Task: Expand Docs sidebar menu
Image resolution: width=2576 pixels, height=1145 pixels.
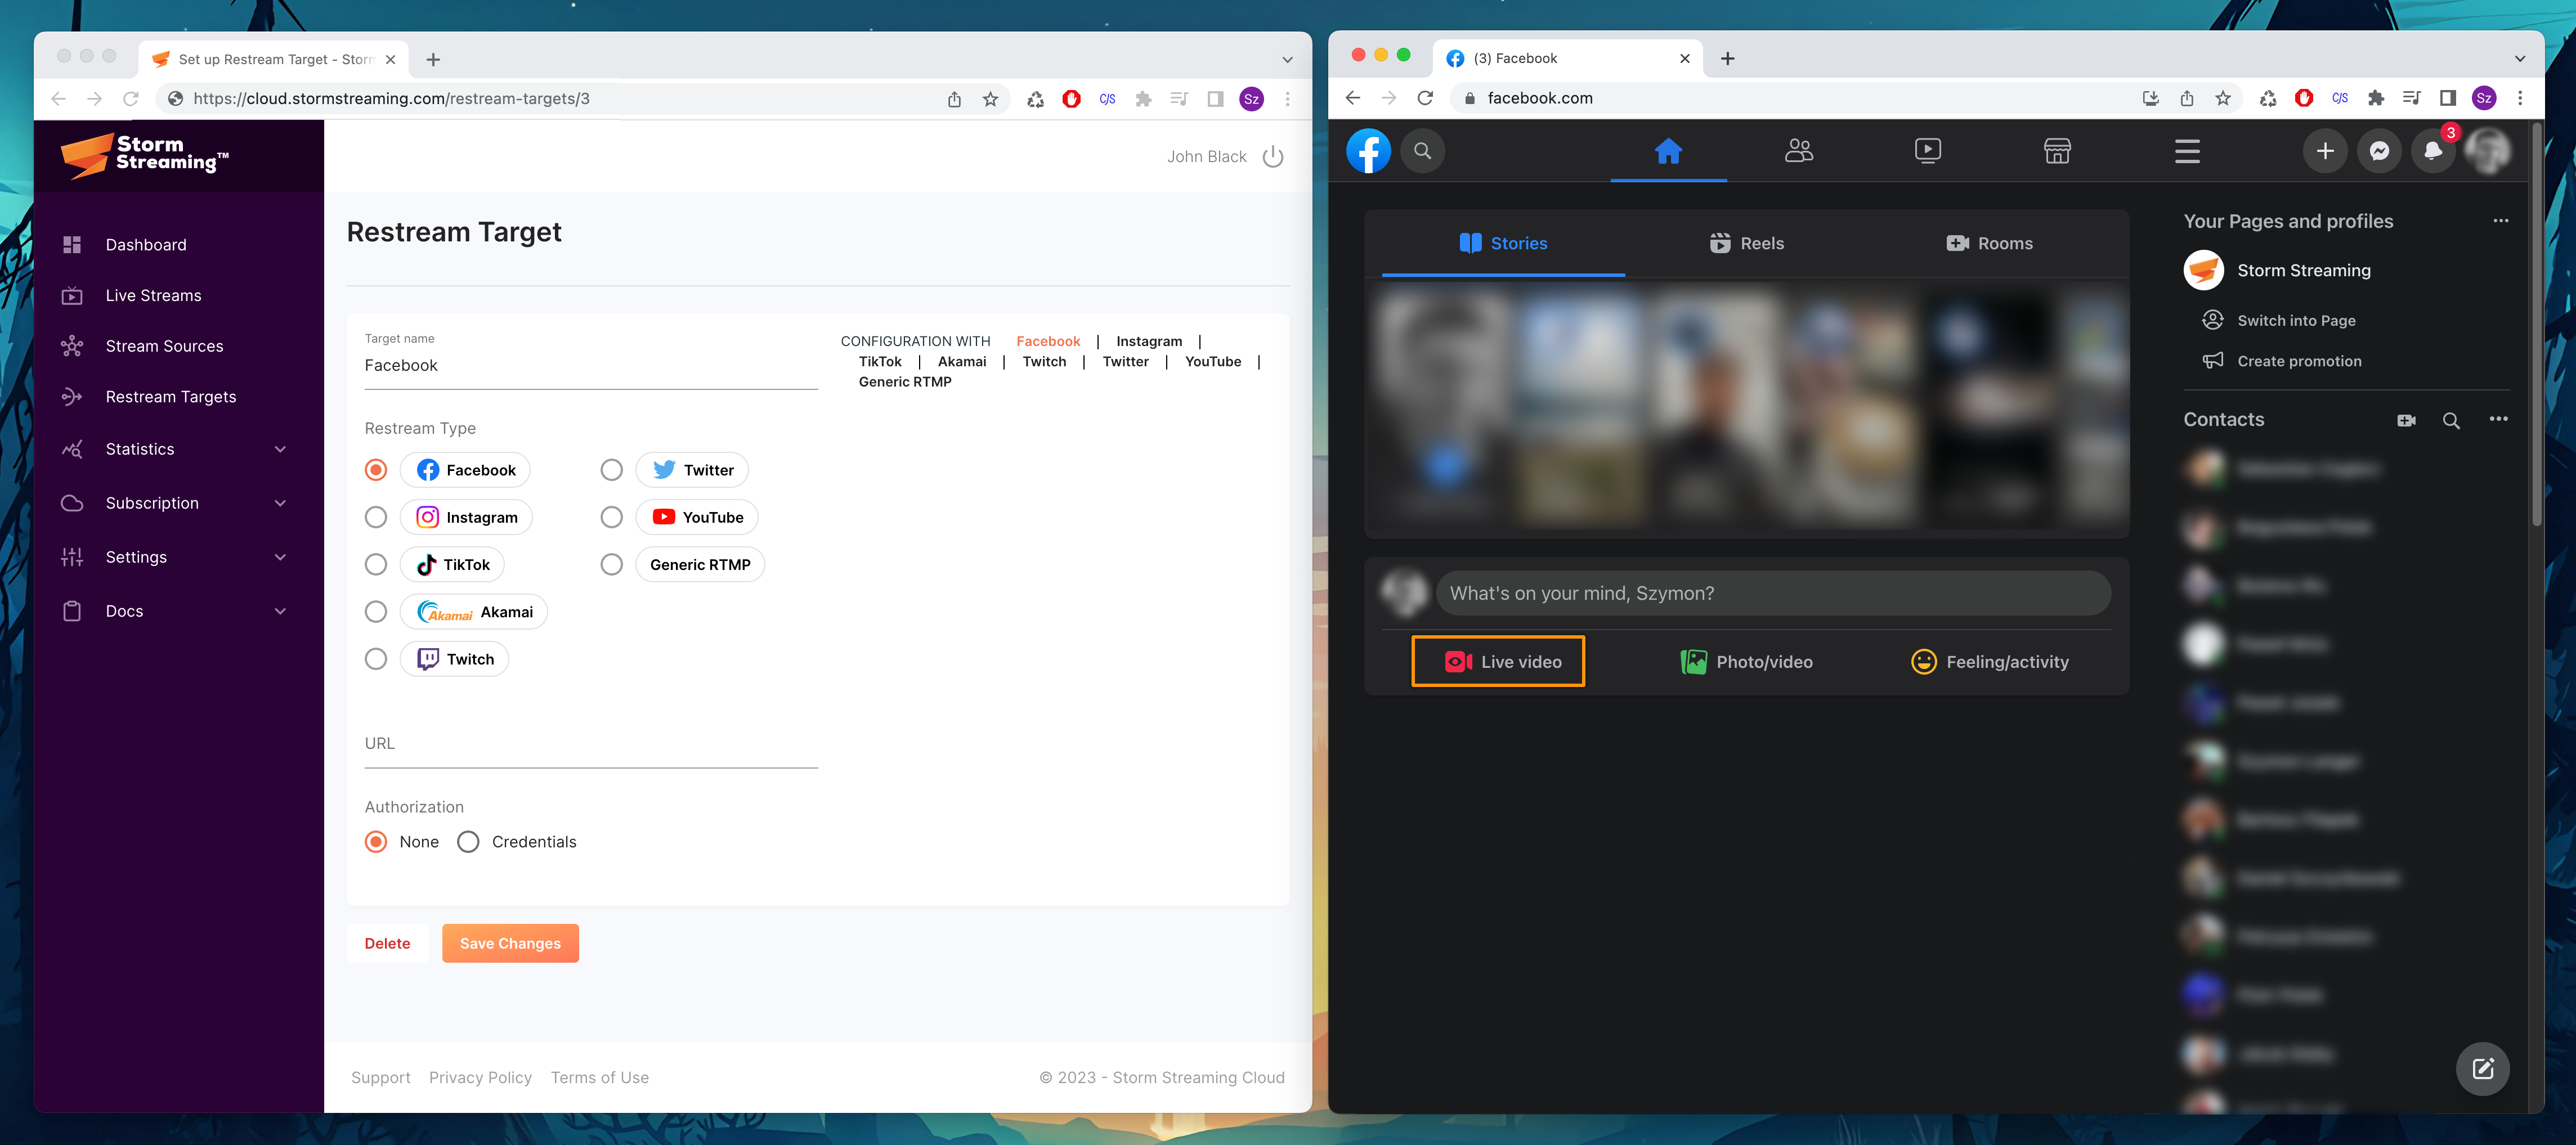Action: [280, 612]
